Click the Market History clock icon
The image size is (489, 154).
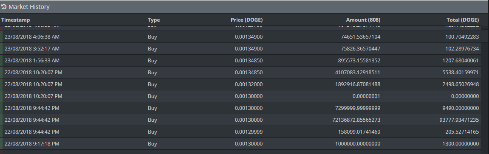coord(4,6)
